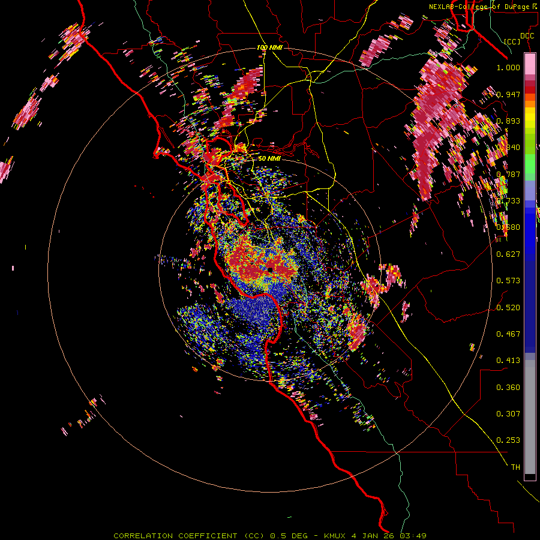
Task: Click the 0.947 scale value
Action: click(x=508, y=94)
